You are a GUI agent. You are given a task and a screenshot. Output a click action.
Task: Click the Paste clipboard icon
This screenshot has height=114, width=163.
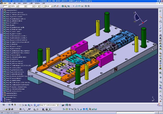tap(20, 109)
